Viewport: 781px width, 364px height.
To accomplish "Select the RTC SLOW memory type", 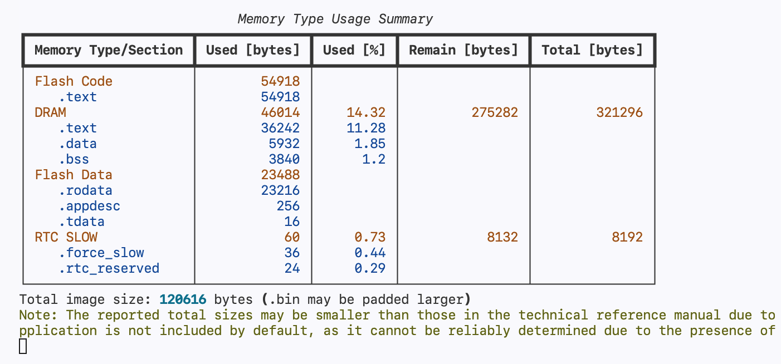I will pyautogui.click(x=66, y=237).
